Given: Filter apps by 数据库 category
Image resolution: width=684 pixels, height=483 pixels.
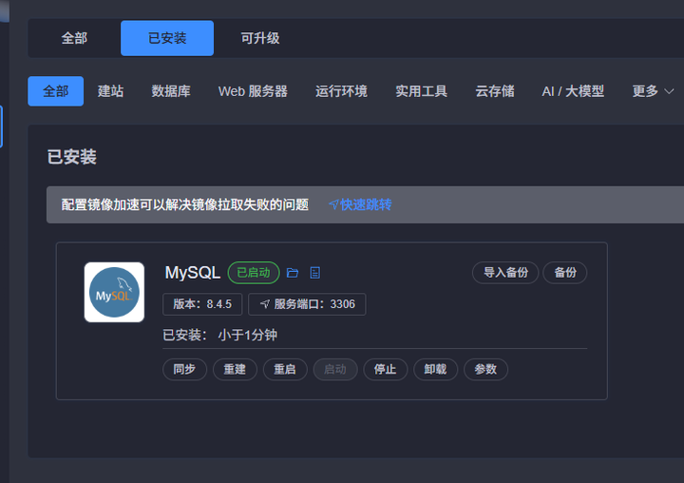Looking at the screenshot, I should click(x=171, y=91).
